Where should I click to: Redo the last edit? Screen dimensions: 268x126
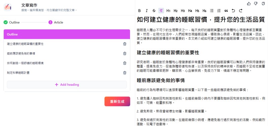[x=241, y=11]
